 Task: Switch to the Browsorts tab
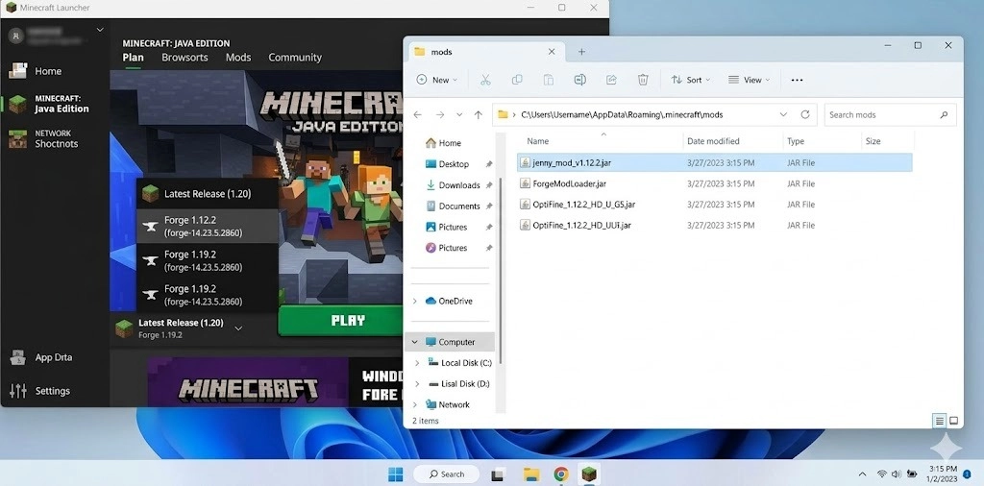tap(184, 57)
